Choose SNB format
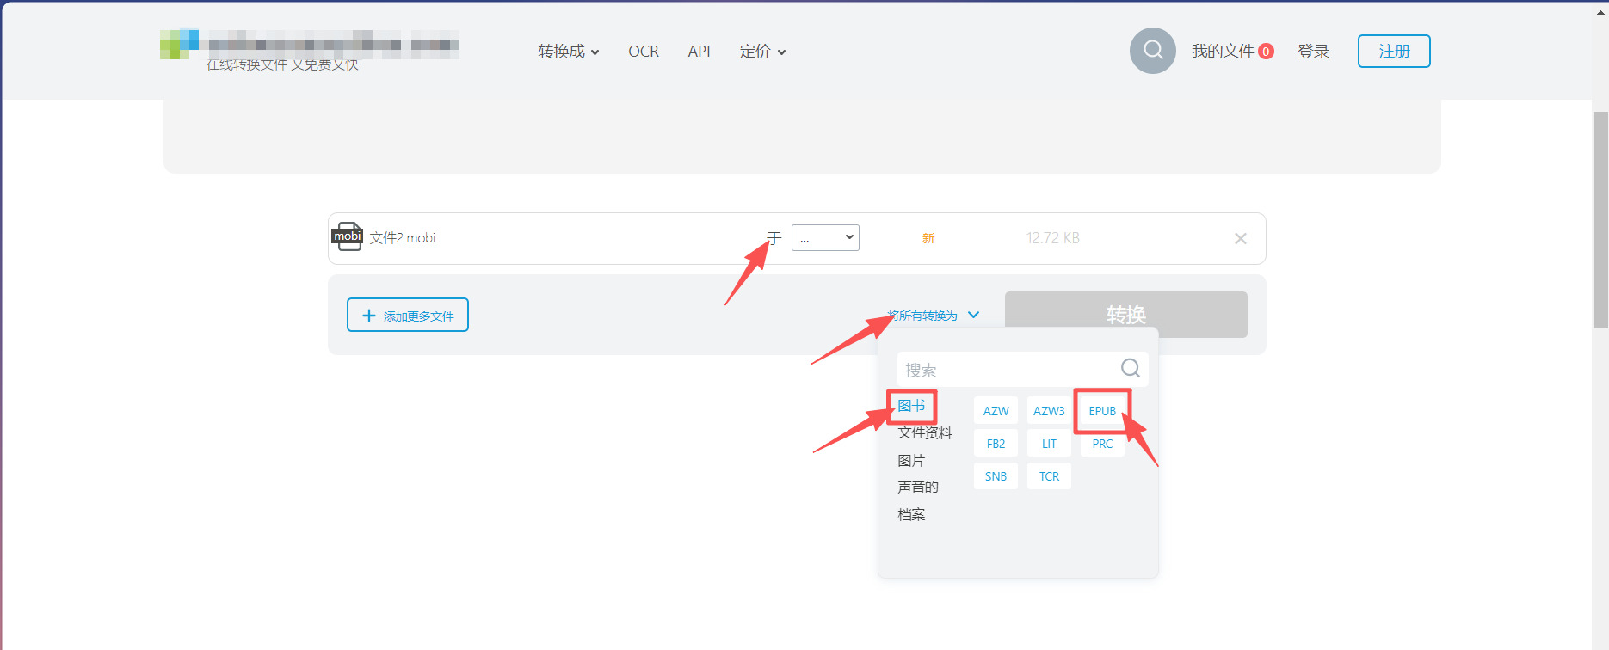 (996, 476)
